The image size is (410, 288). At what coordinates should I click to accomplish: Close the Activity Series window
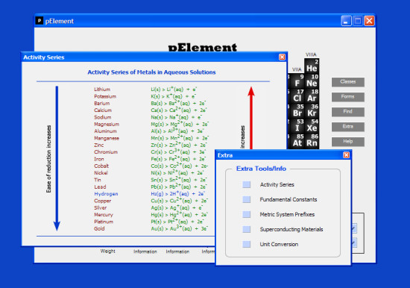click(282, 57)
